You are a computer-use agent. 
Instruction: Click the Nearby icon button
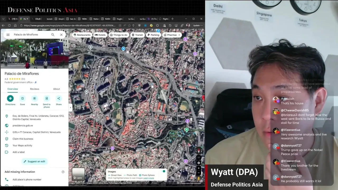pos(35,98)
